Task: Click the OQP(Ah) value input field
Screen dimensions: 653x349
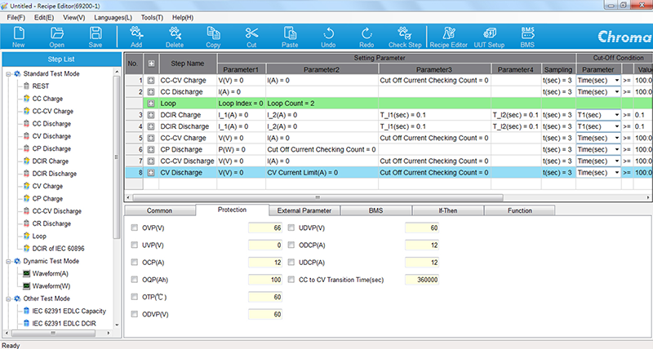Action: click(265, 280)
